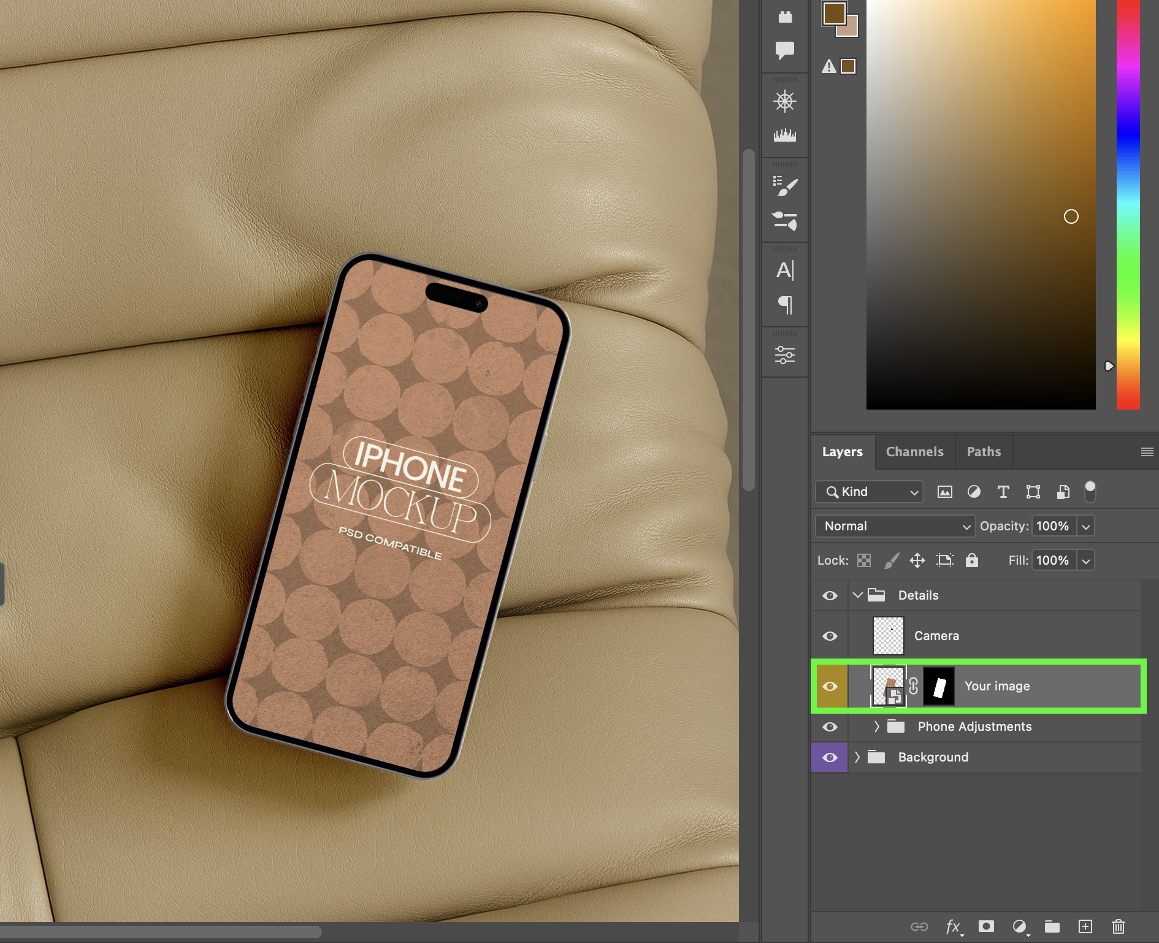Expand the Background group

[x=857, y=757]
